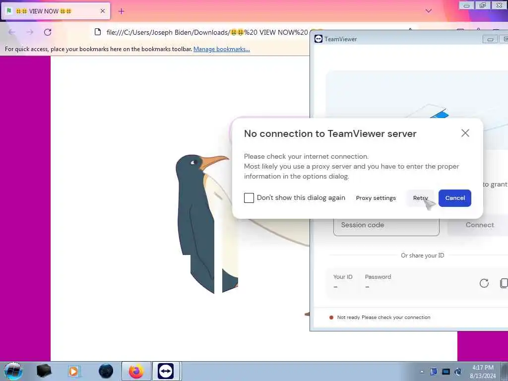Click the TeamViewer logo in title bar
This screenshot has width=508, height=381.
(x=318, y=39)
